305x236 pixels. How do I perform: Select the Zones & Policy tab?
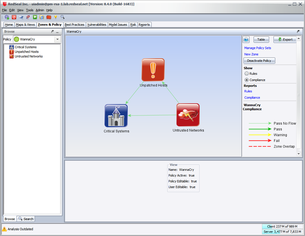pos(50,25)
